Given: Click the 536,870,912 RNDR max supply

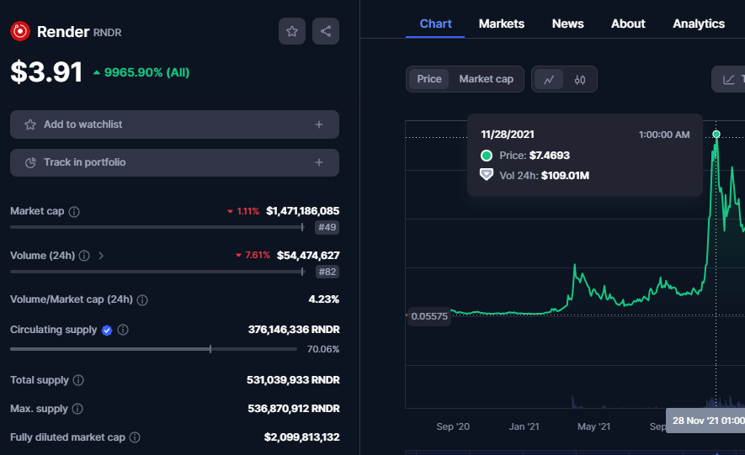Looking at the screenshot, I should tap(294, 409).
